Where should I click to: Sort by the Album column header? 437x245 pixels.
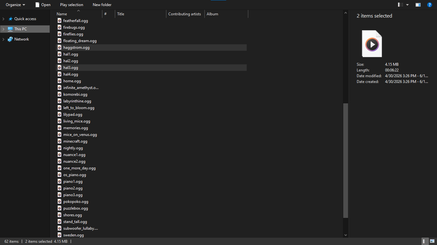(226, 14)
